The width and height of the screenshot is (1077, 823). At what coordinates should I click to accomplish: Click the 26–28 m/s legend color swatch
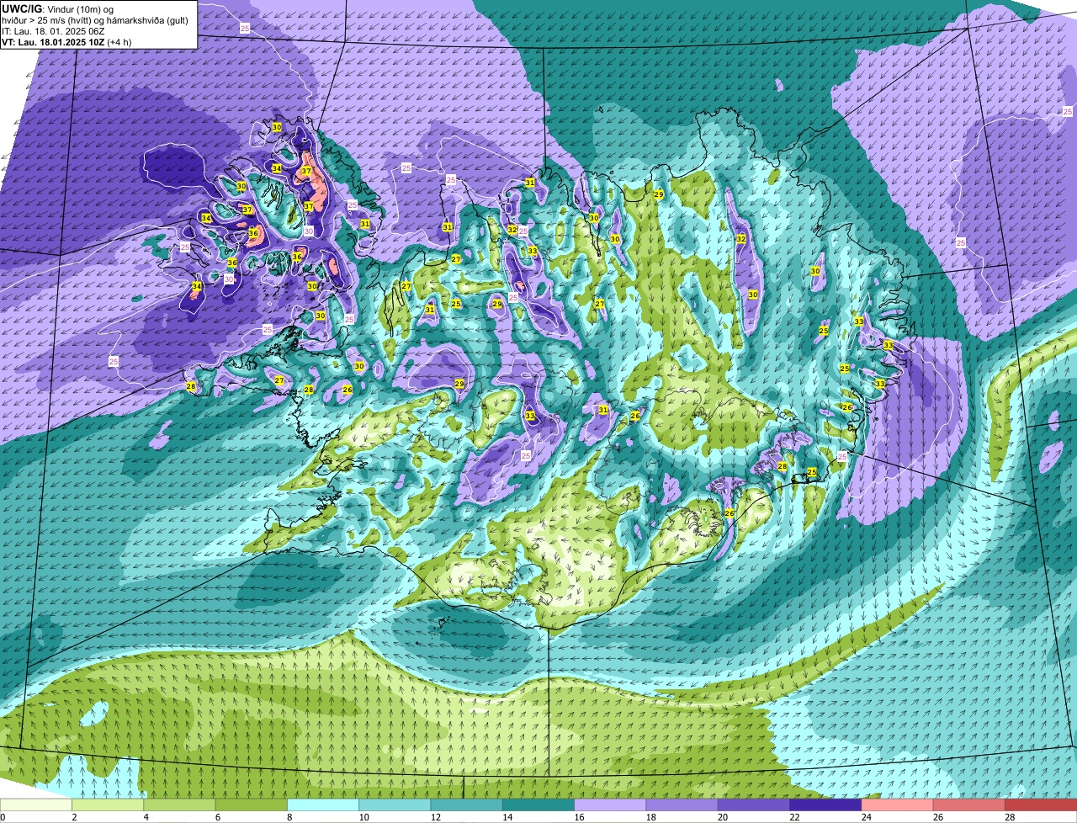[x=969, y=805]
